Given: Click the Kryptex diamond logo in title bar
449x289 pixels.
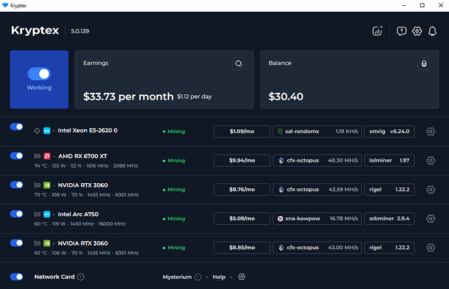Looking at the screenshot, I should pyautogui.click(x=5, y=5).
